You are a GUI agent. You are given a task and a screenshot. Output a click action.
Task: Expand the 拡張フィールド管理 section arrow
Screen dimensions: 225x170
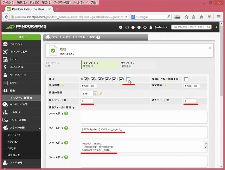pos(73,108)
